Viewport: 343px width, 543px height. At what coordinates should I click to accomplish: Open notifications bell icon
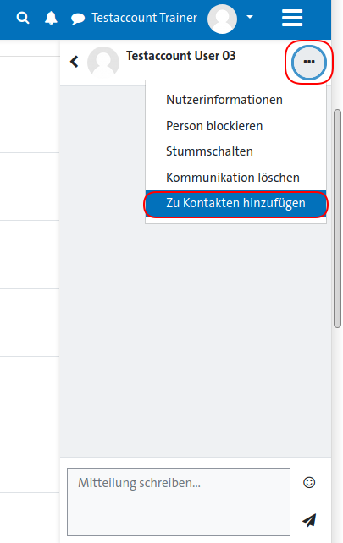[51, 18]
